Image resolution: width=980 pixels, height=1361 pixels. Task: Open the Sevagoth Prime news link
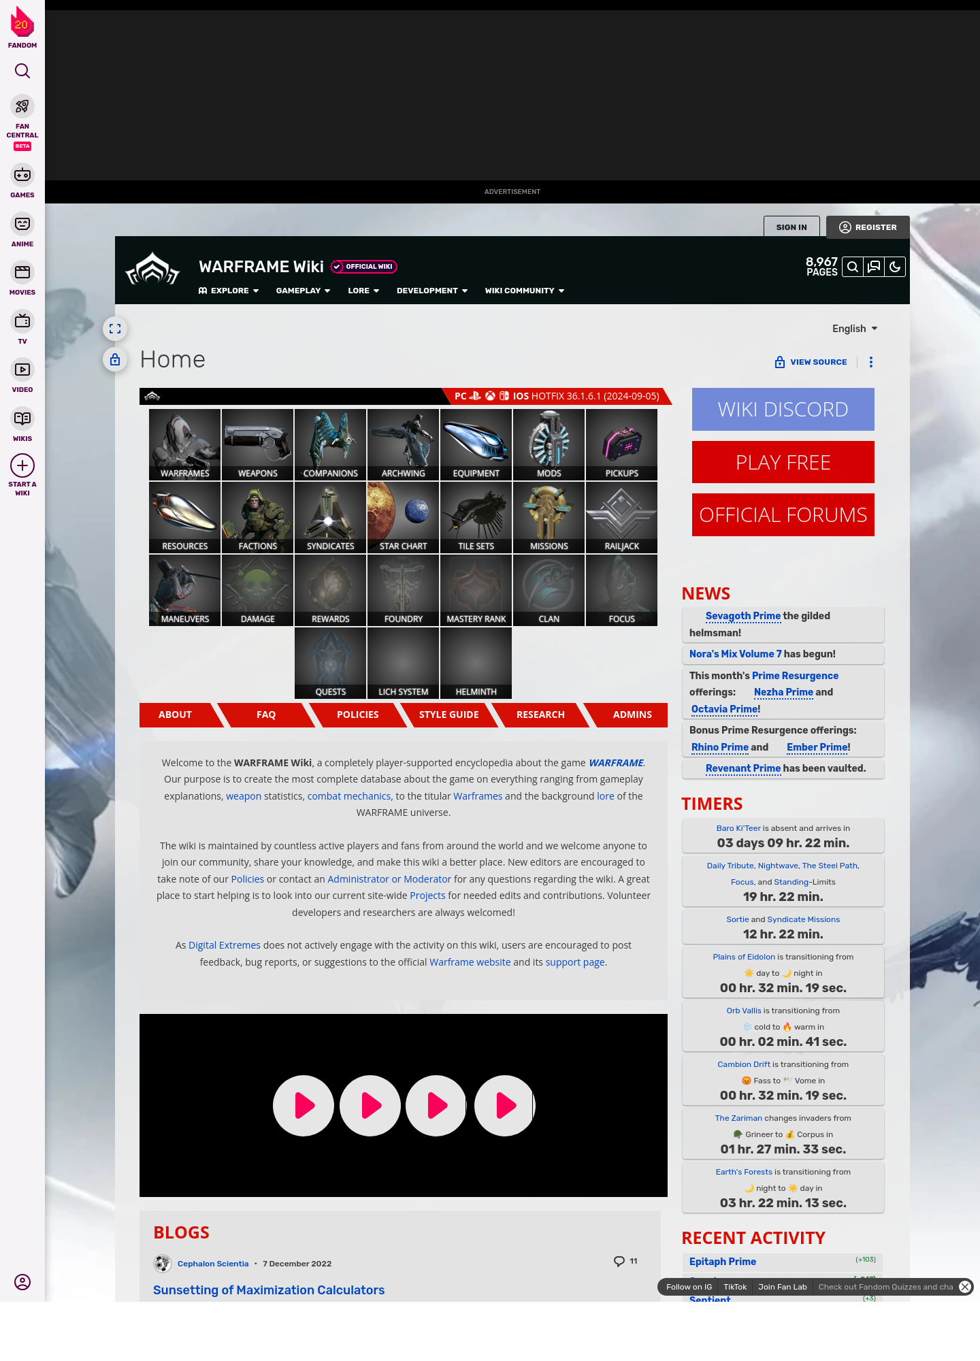tap(742, 616)
